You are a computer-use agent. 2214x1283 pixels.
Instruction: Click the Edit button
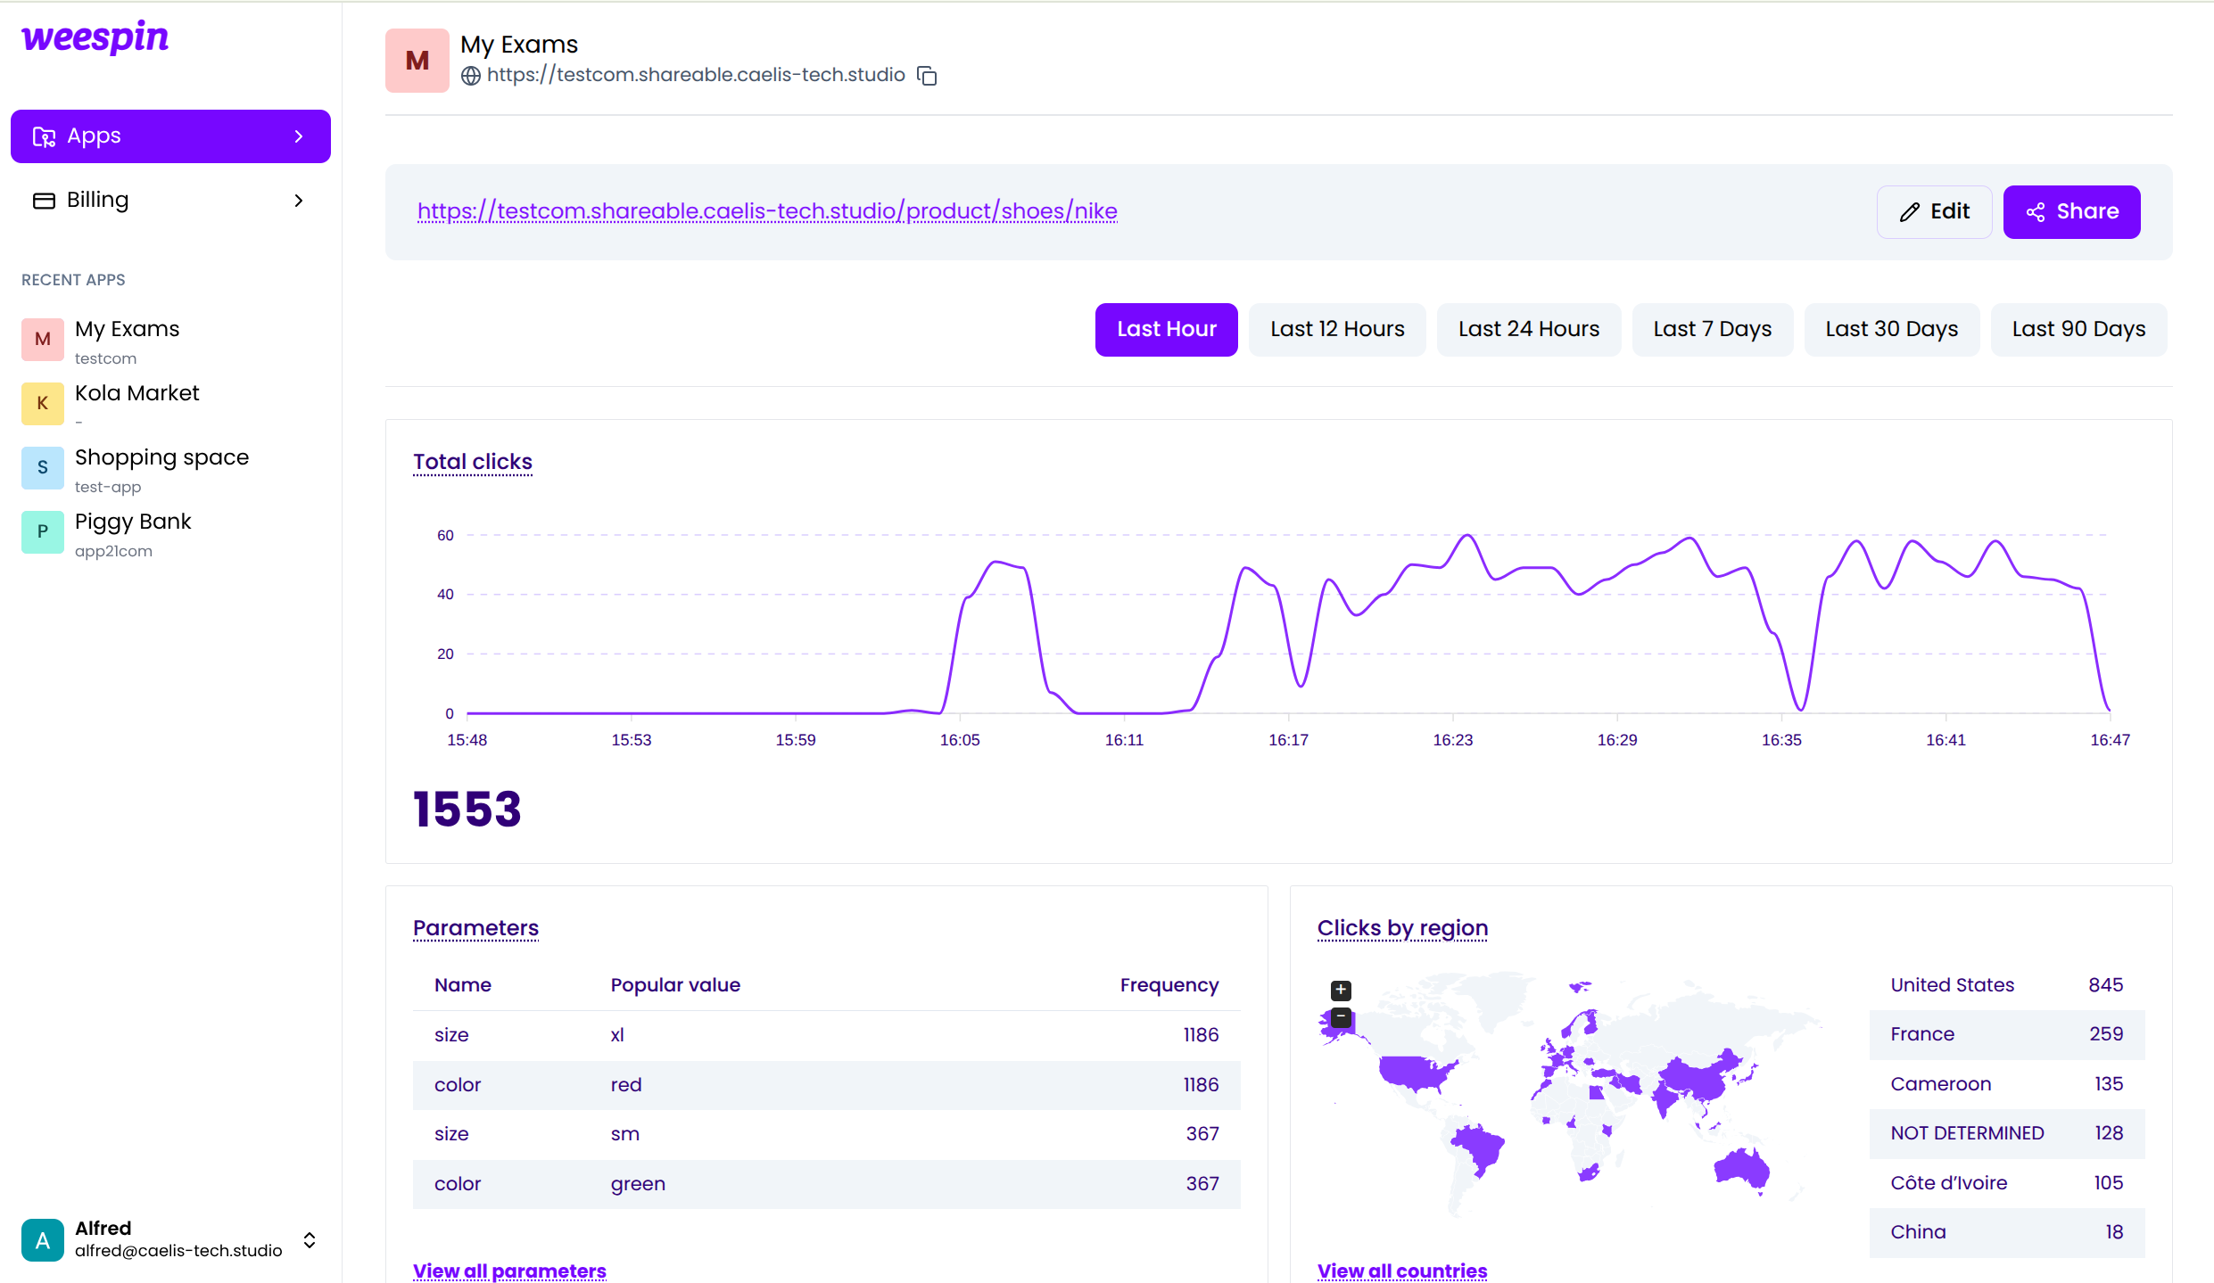(1934, 211)
